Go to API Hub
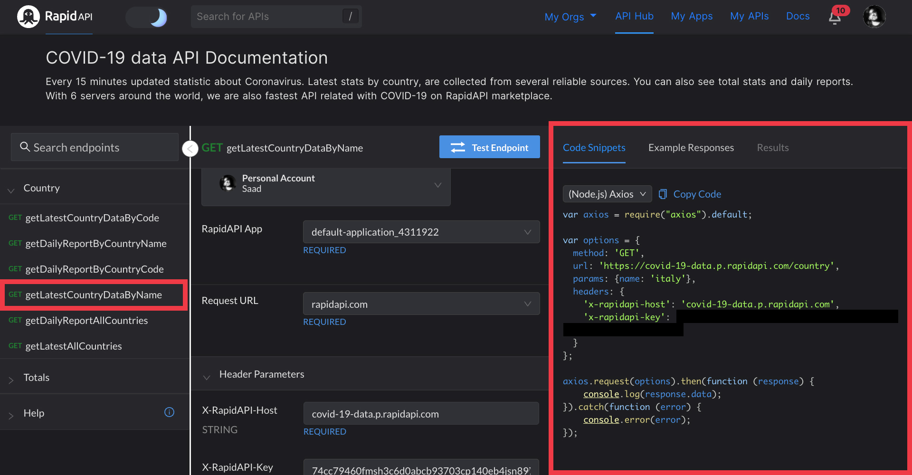Screen dimensions: 912x475 point(634,16)
